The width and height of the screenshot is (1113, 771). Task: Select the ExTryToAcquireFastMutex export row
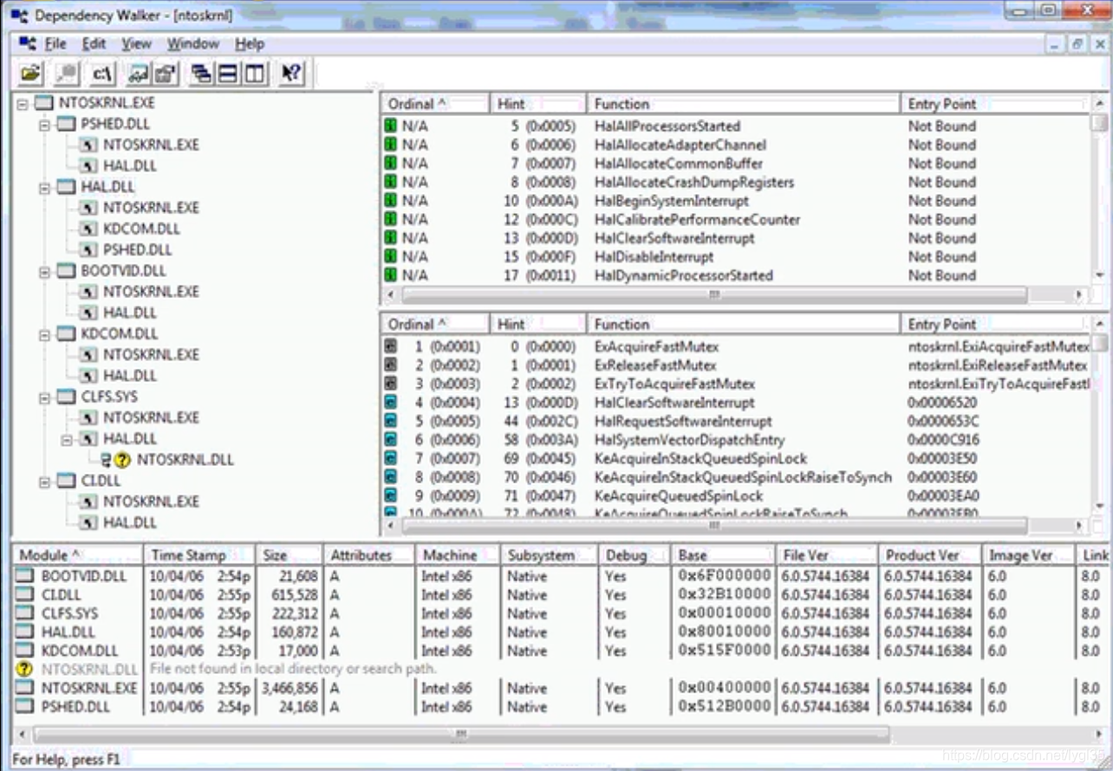[x=737, y=384]
